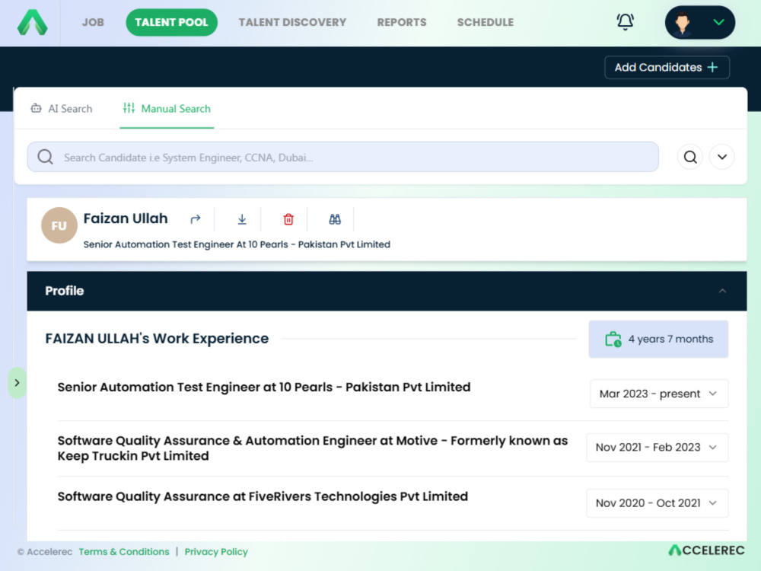The width and height of the screenshot is (761, 571).
Task: Delete candidate with the red trash icon
Action: click(x=288, y=219)
